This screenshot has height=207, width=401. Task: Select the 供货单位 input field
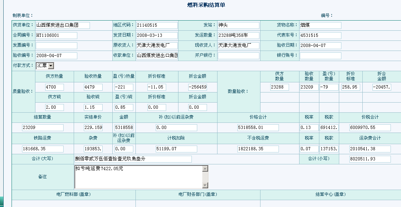(x=62, y=25)
